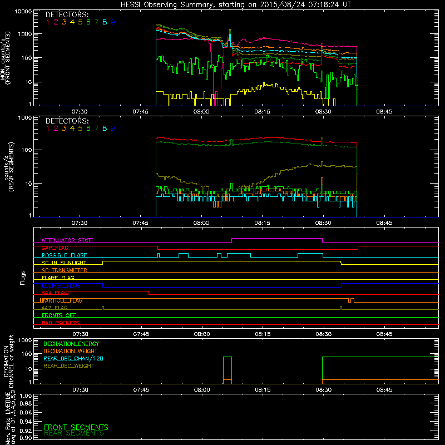Click the HESSI Observing Summary title text
Screen dimensions: 445x445
236,5
